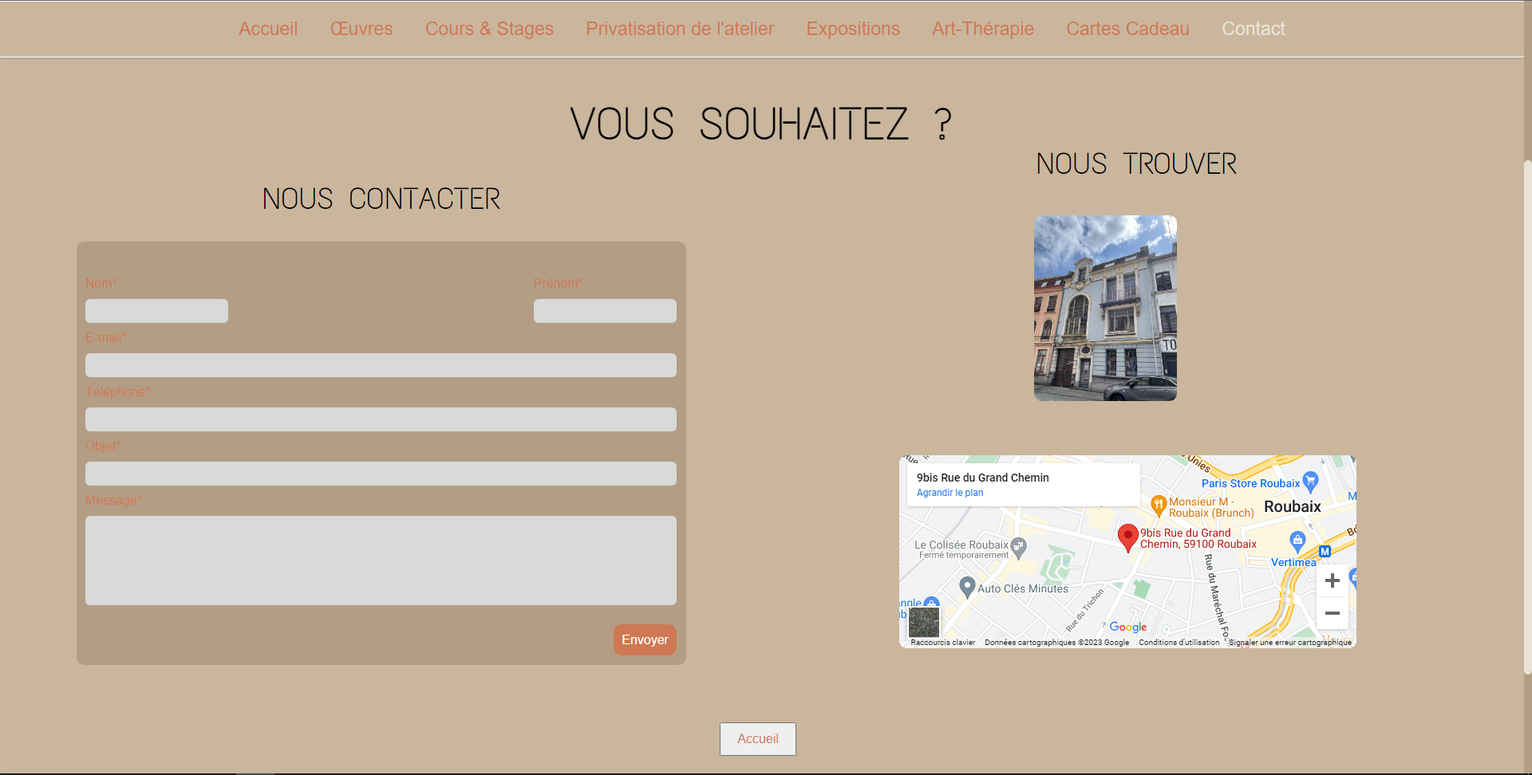The height and width of the screenshot is (775, 1532).
Task: Click the building photo thumbnail
Action: [x=1105, y=308]
